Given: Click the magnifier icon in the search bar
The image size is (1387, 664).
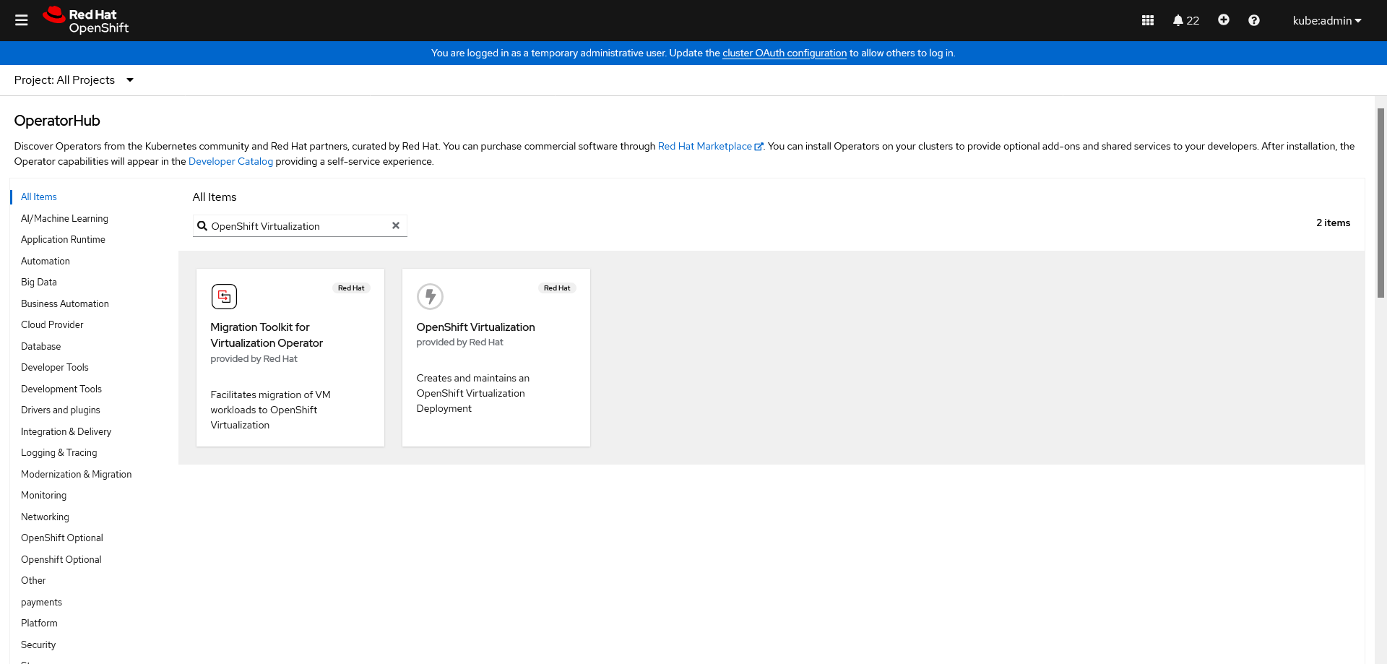Looking at the screenshot, I should pyautogui.click(x=202, y=225).
